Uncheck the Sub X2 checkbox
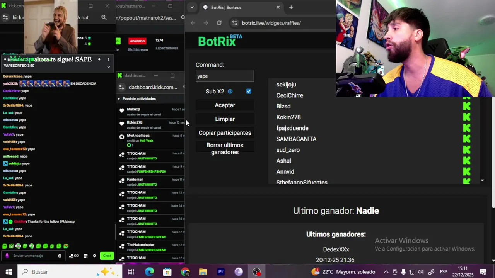 click(249, 92)
